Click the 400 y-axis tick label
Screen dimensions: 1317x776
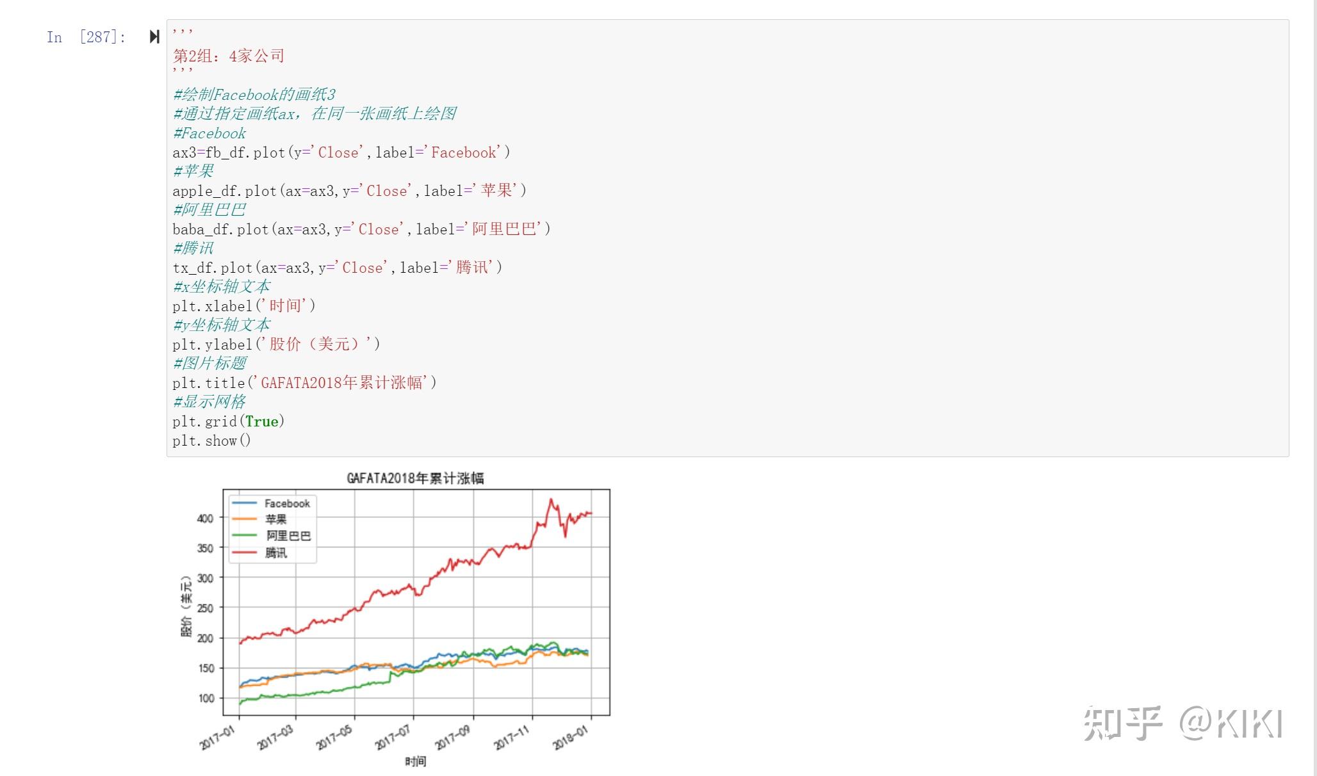point(205,518)
